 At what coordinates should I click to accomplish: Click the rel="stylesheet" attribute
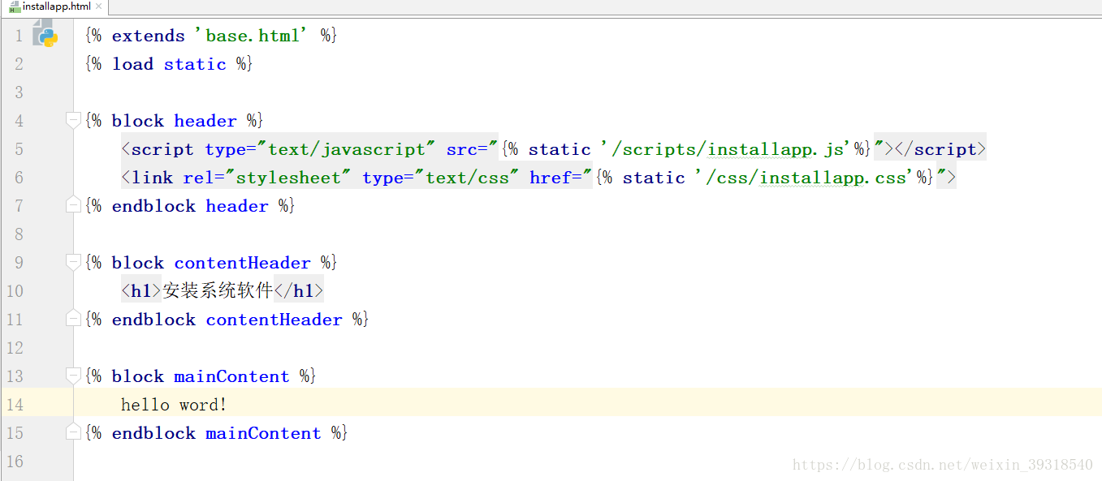click(x=268, y=178)
